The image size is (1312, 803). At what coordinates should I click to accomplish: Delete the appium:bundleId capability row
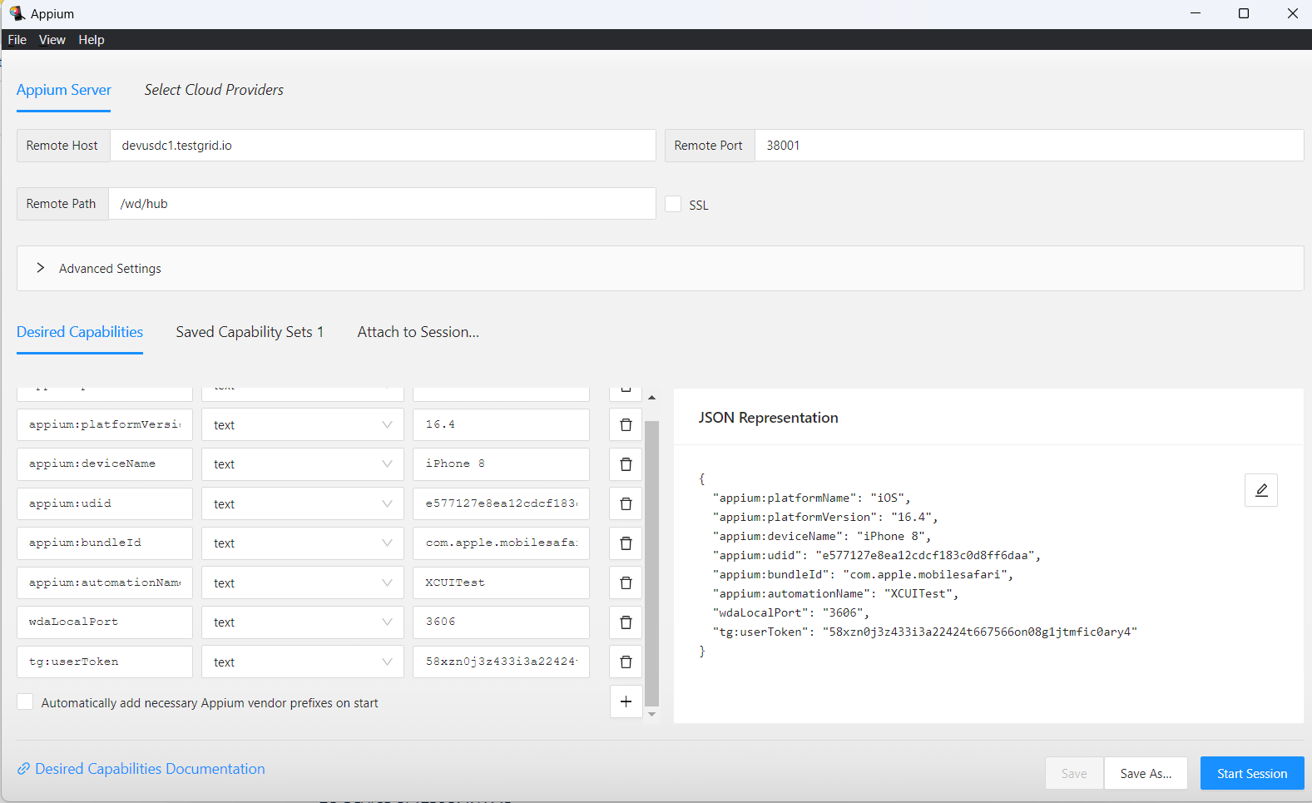click(626, 543)
